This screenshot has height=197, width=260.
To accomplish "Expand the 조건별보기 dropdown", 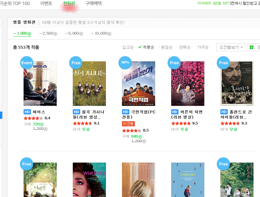I will pyautogui.click(x=231, y=47).
